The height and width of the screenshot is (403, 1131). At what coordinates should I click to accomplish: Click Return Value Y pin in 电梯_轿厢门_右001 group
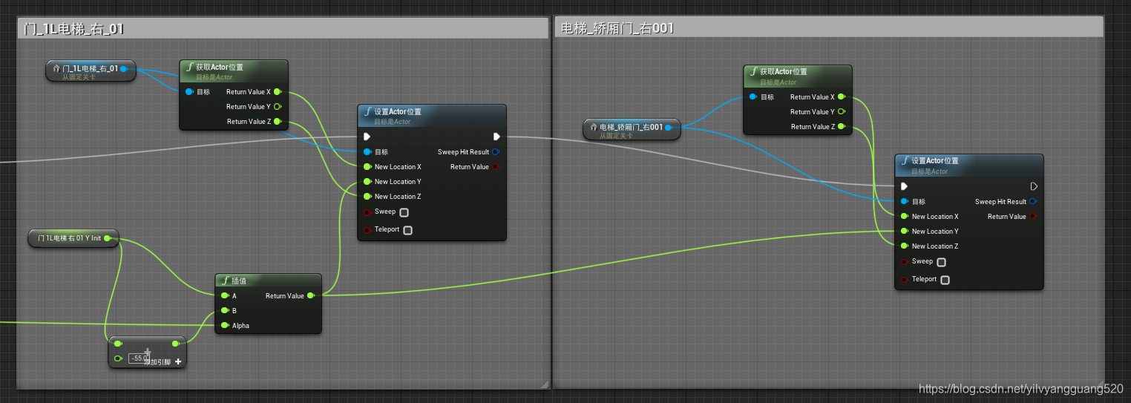click(842, 112)
